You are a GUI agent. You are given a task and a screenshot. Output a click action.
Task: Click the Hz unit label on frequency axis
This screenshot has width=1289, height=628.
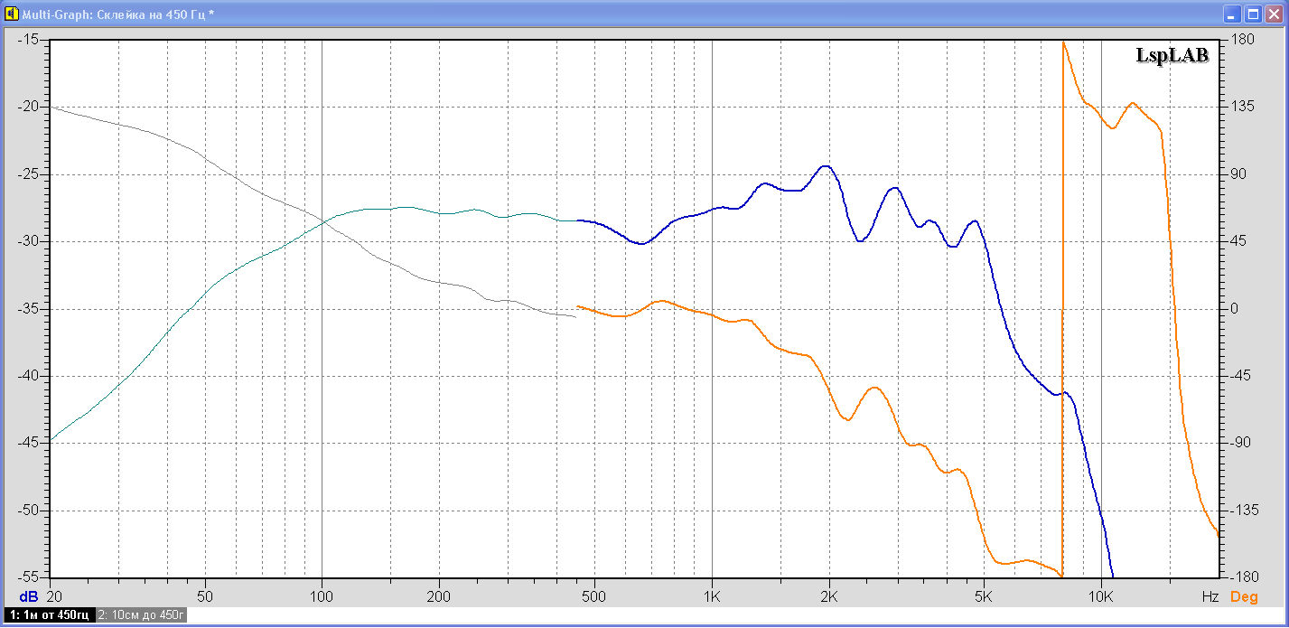coord(1210,597)
